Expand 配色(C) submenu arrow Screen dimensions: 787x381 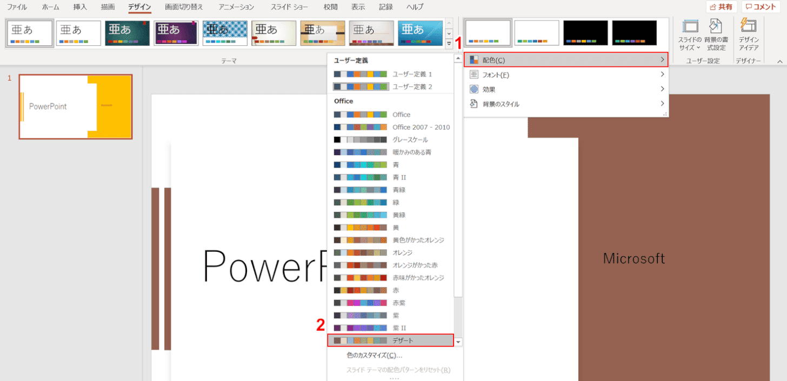[x=662, y=59]
